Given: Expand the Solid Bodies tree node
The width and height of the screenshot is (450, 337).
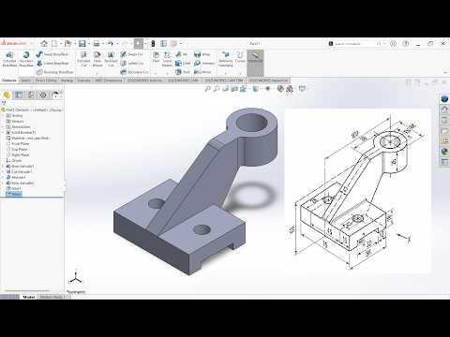Looking at the screenshot, I should [x=3, y=133].
